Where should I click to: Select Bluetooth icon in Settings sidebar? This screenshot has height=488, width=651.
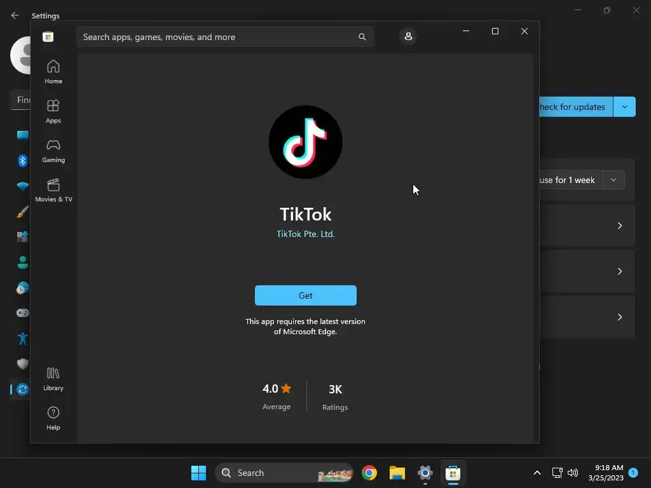coord(22,161)
